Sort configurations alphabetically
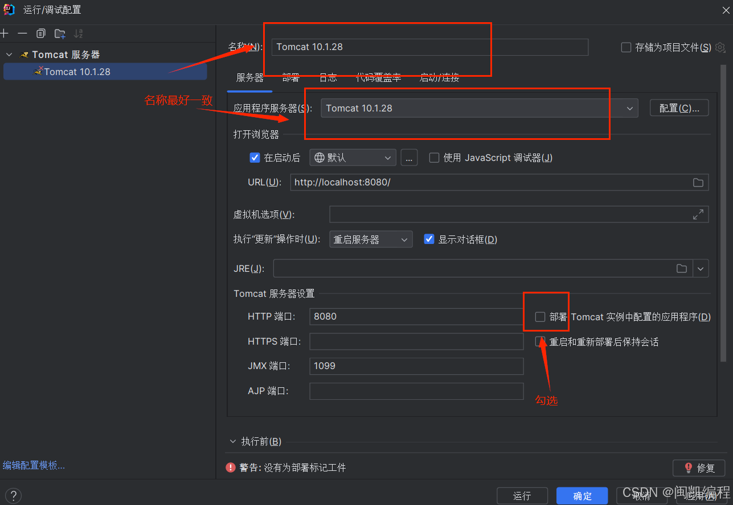Viewport: 733px width, 505px height. [79, 34]
